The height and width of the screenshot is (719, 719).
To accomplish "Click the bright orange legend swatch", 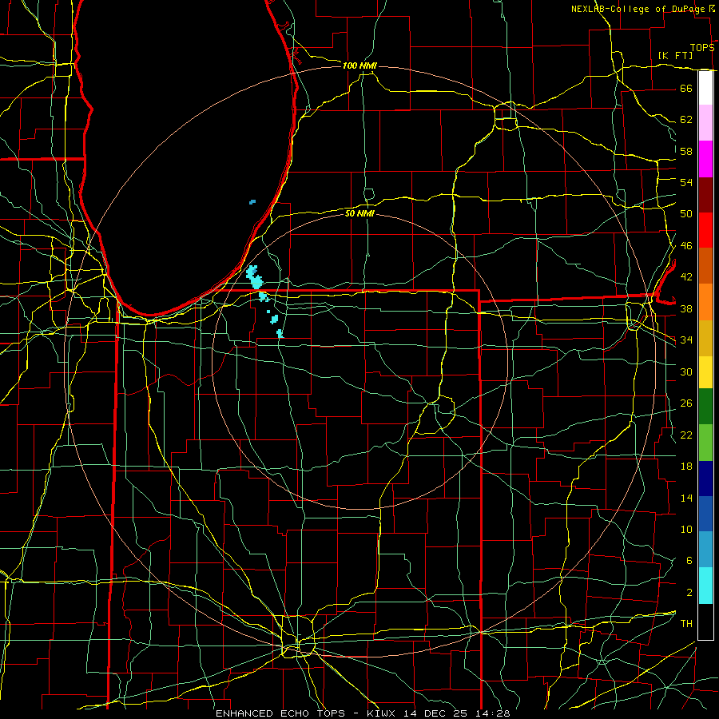I will (x=705, y=302).
